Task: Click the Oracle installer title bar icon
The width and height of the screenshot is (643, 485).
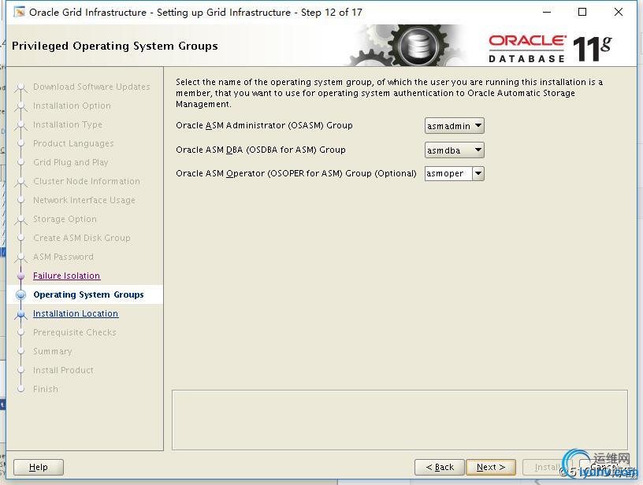Action: (x=19, y=13)
